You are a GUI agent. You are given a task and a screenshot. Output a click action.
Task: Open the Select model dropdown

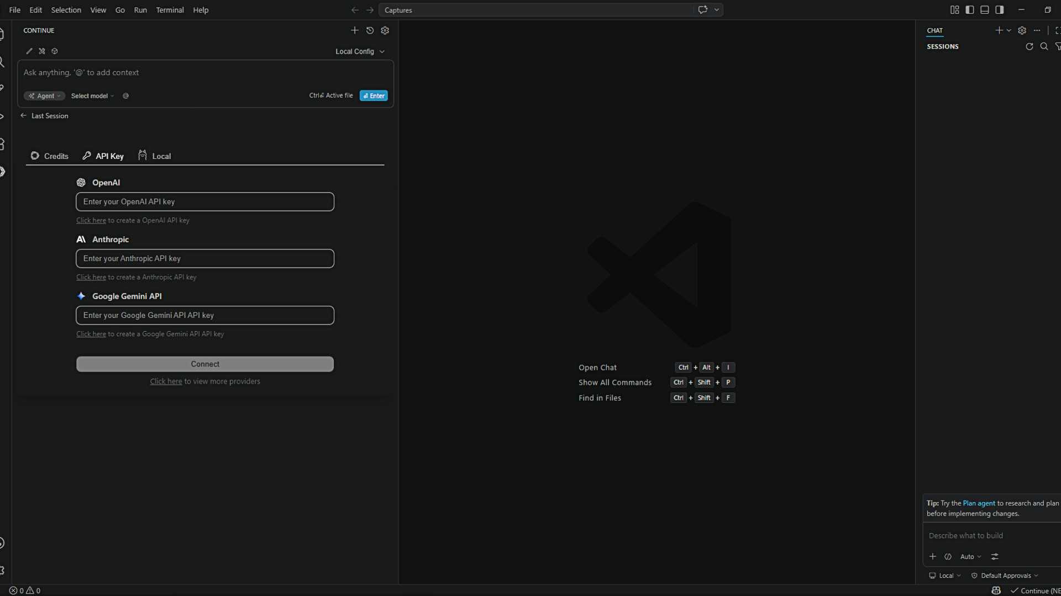[x=93, y=96]
